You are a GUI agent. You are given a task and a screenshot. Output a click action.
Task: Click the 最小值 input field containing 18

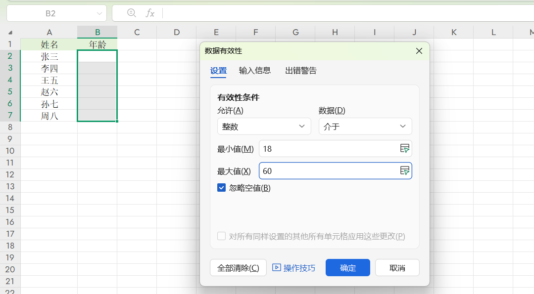pos(327,148)
